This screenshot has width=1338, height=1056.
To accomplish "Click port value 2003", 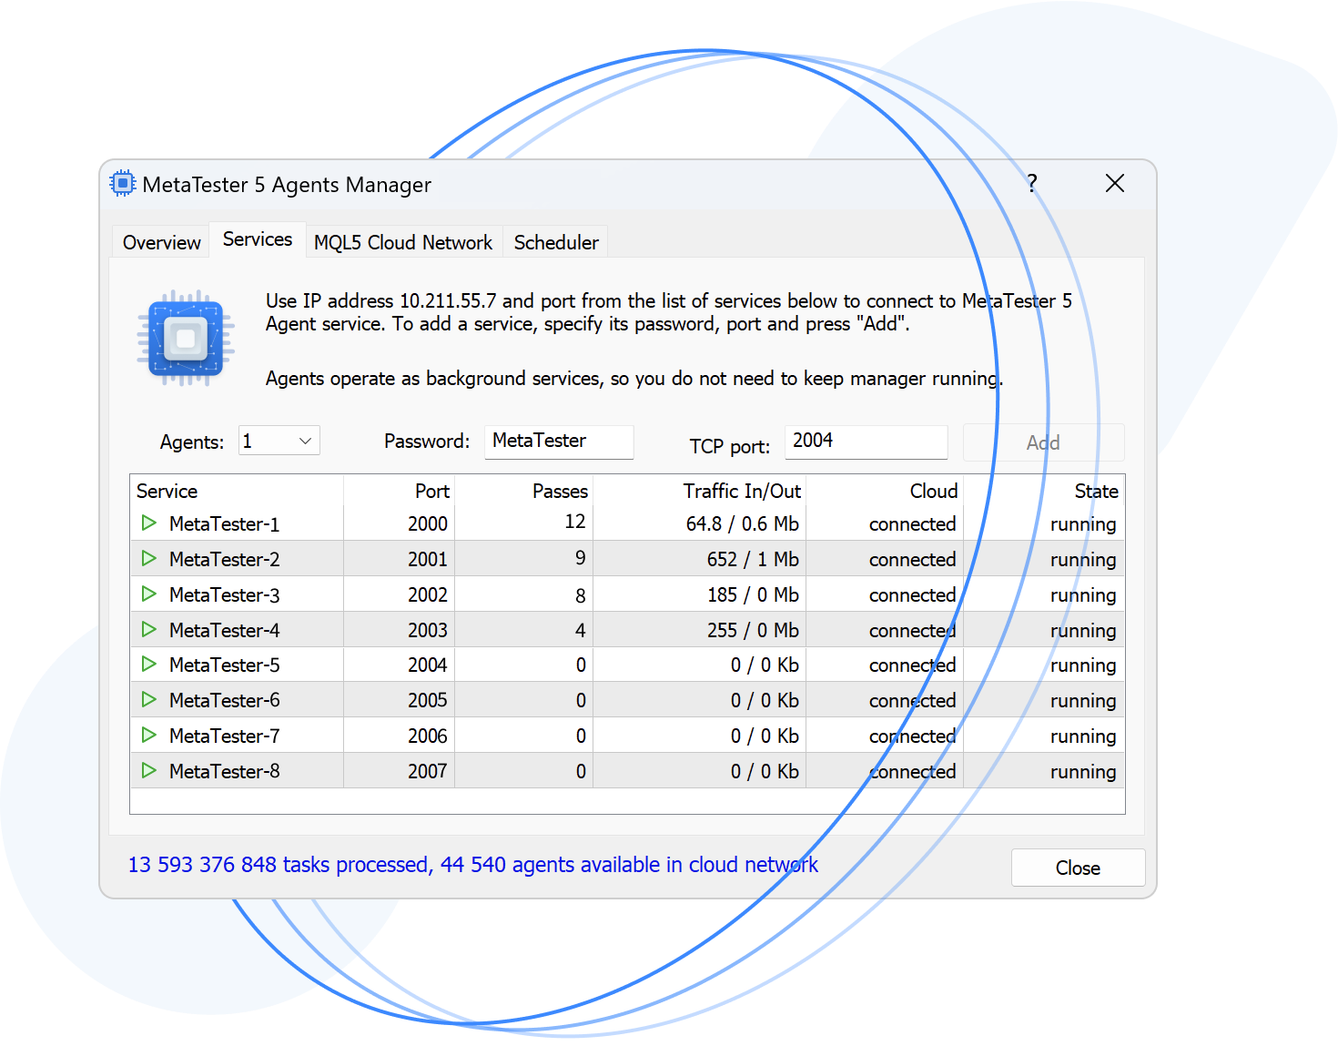I will coord(428,630).
